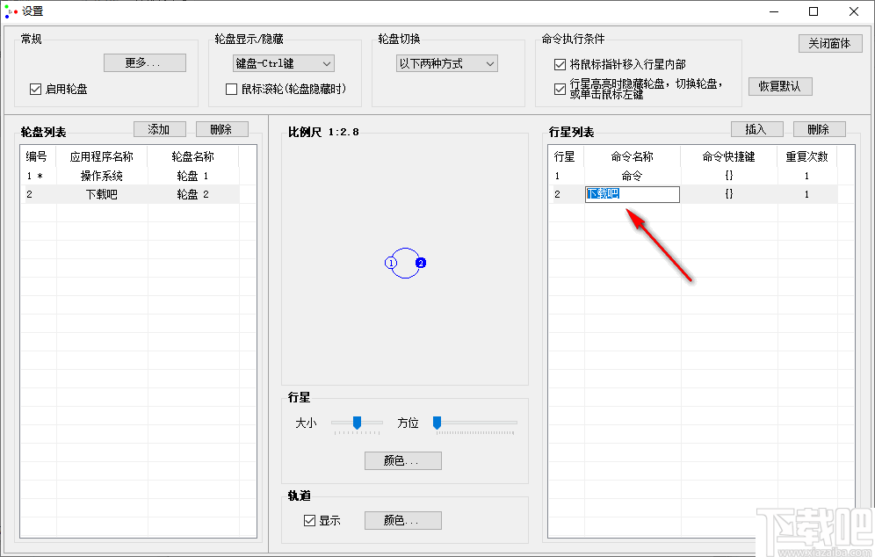Click the application icon in the title bar
Image resolution: width=875 pixels, height=557 pixels.
12,11
